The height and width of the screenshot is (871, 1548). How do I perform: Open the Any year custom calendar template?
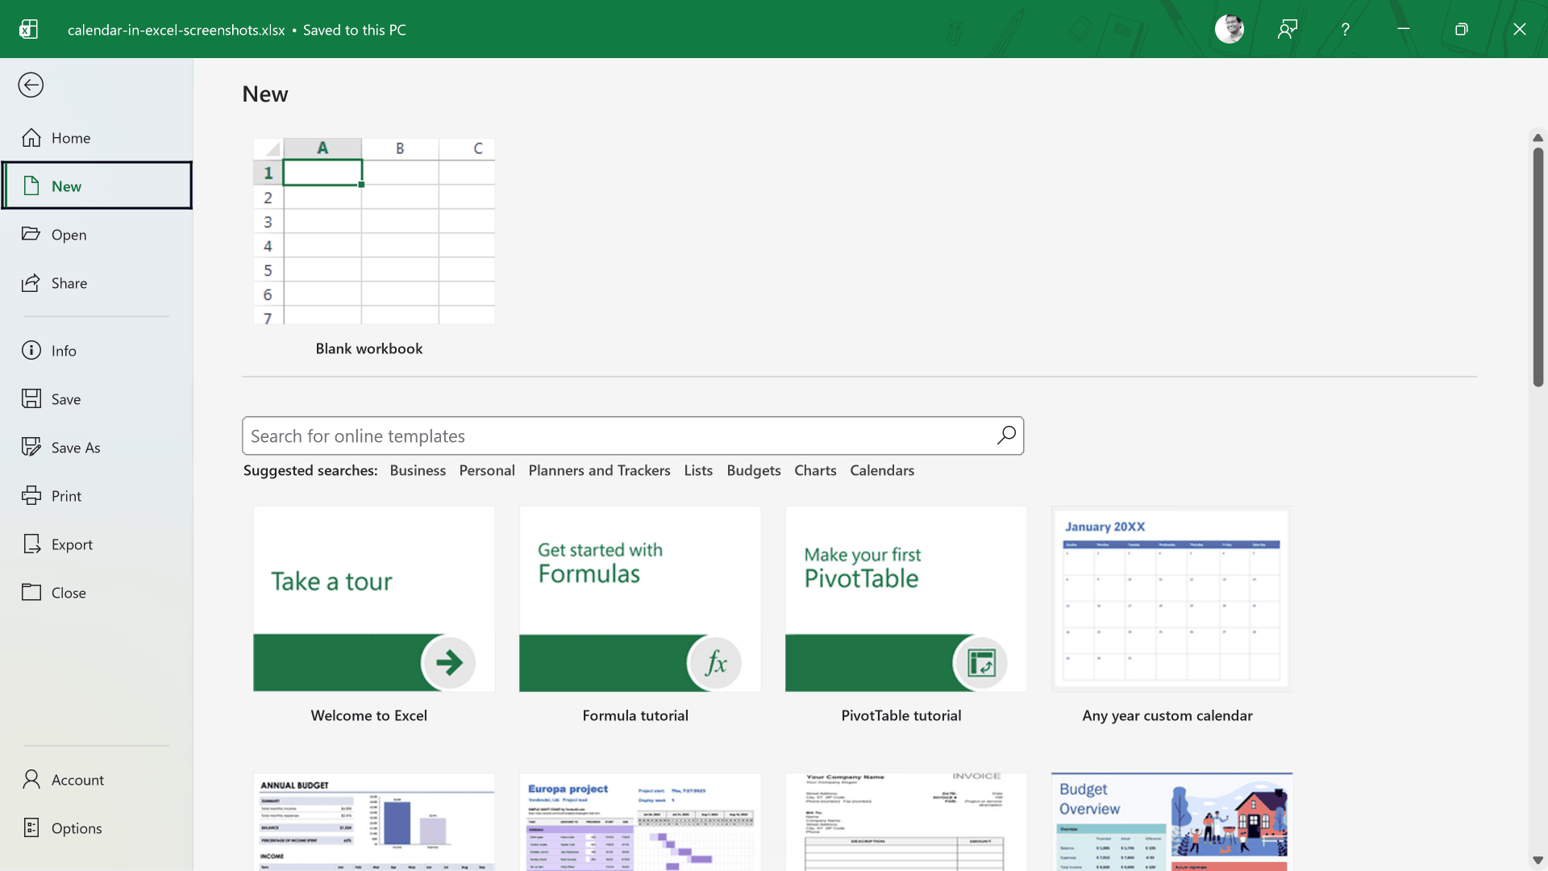[x=1172, y=598]
